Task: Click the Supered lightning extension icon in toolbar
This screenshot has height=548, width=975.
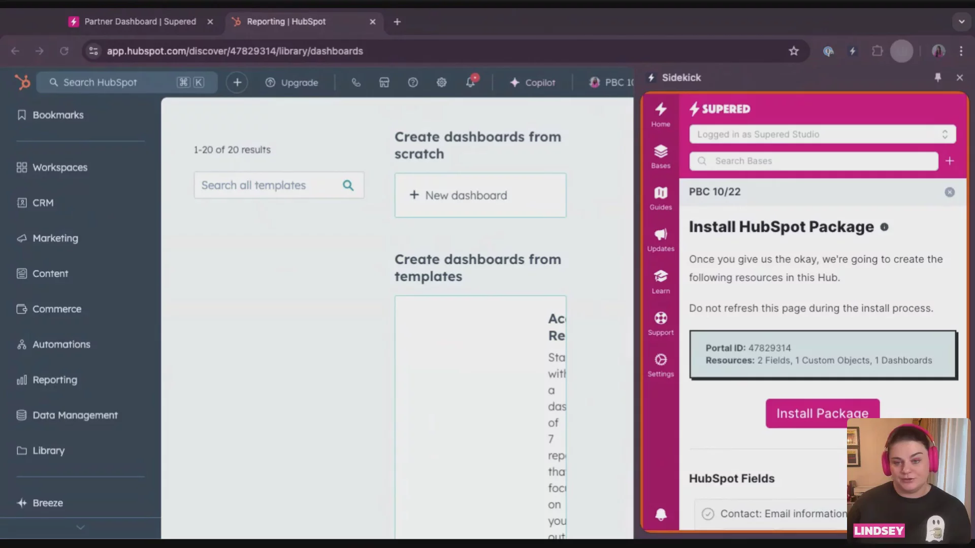Action: click(853, 51)
